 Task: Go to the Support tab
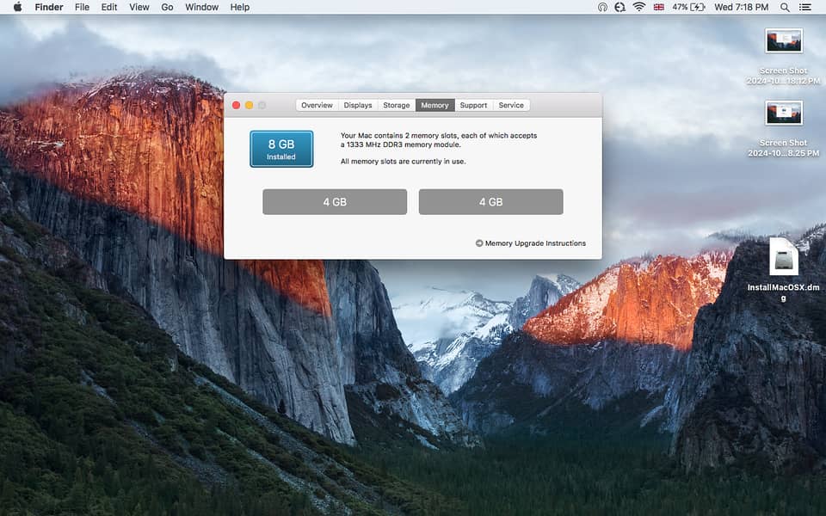473,105
